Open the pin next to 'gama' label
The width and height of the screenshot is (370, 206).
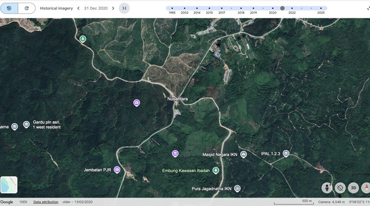click(x=15, y=126)
